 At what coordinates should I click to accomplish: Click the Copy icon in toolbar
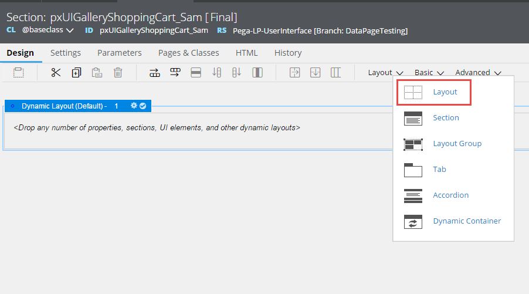76,73
